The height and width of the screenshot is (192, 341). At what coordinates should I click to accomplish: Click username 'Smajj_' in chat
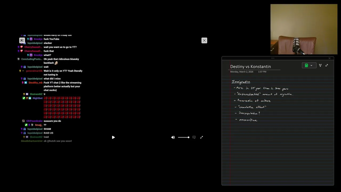(x=39, y=125)
